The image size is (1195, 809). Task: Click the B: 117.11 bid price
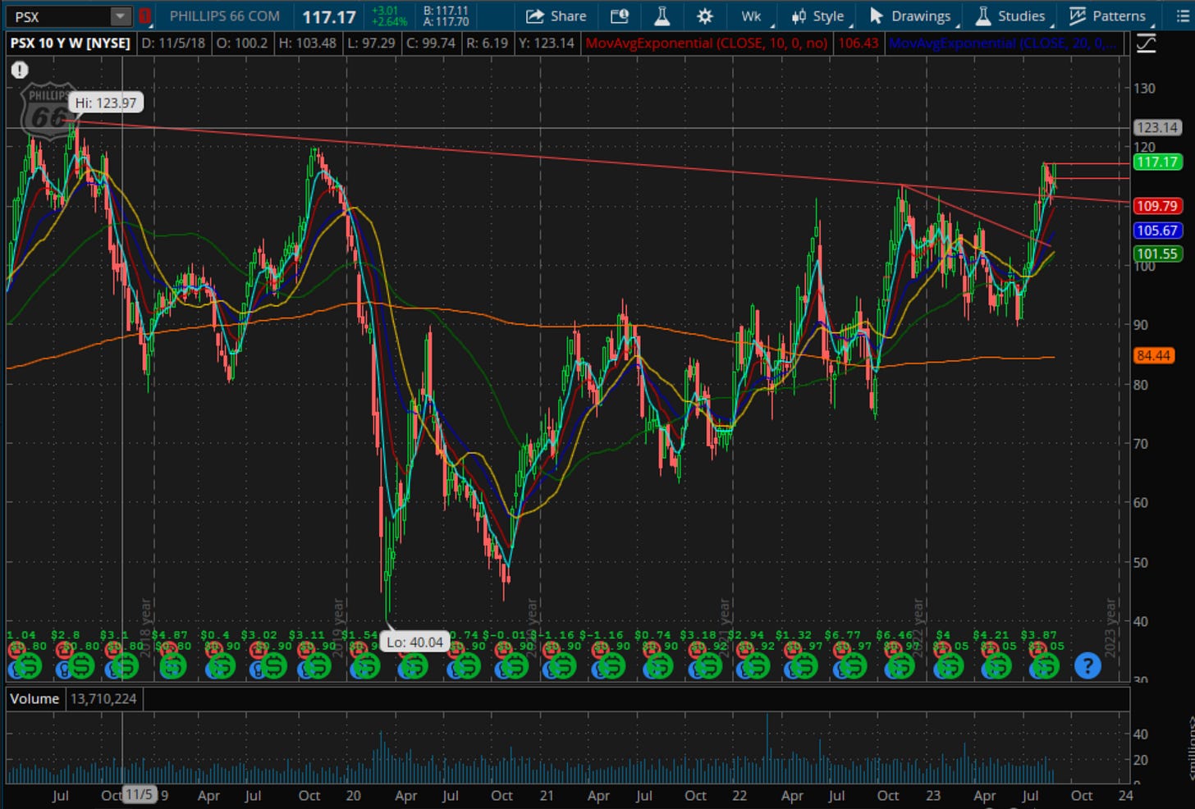[x=446, y=11]
